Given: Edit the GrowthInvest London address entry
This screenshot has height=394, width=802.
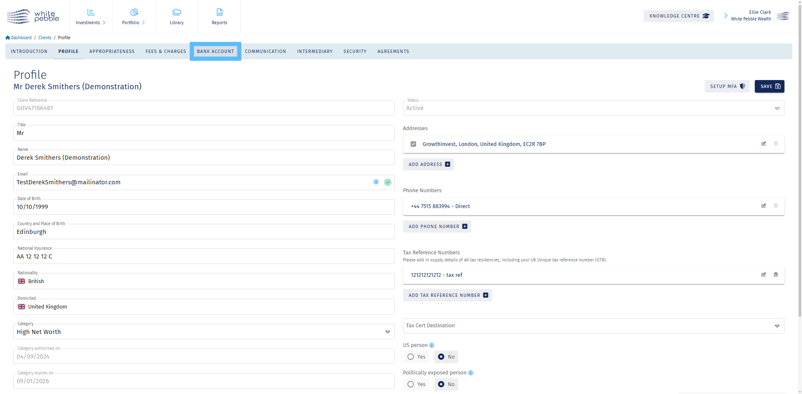Looking at the screenshot, I should pos(764,144).
